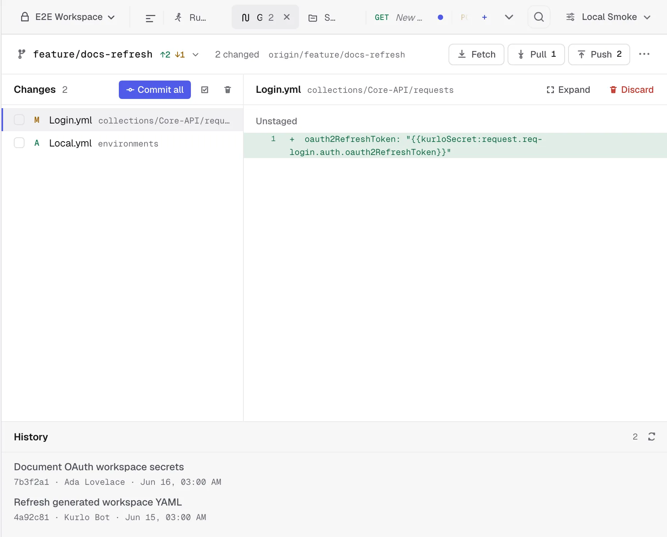Stage all changes with checkbox icon

point(205,90)
